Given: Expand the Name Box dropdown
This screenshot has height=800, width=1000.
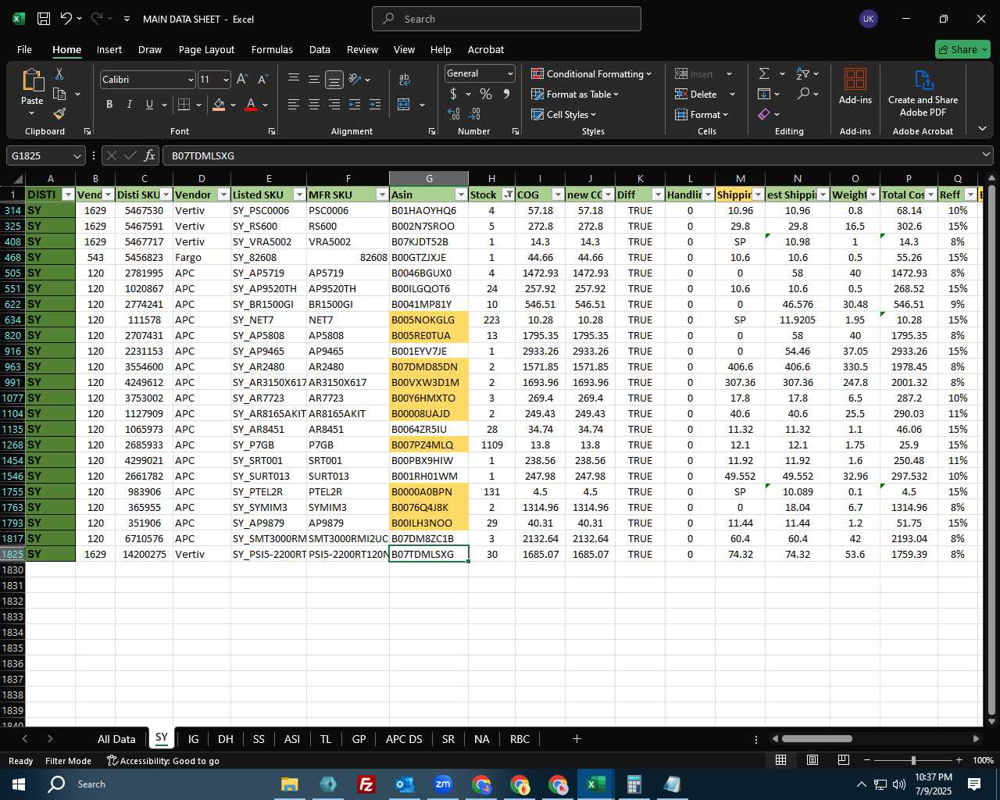Looking at the screenshot, I should [76, 155].
